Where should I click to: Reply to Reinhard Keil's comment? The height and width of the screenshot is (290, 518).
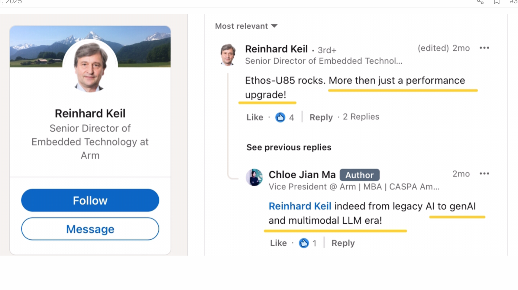321,117
